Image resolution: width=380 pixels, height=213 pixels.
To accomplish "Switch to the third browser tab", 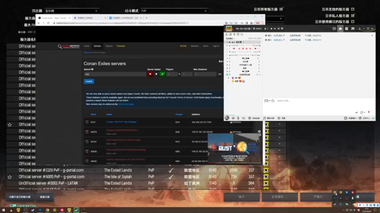I will tap(125, 18).
